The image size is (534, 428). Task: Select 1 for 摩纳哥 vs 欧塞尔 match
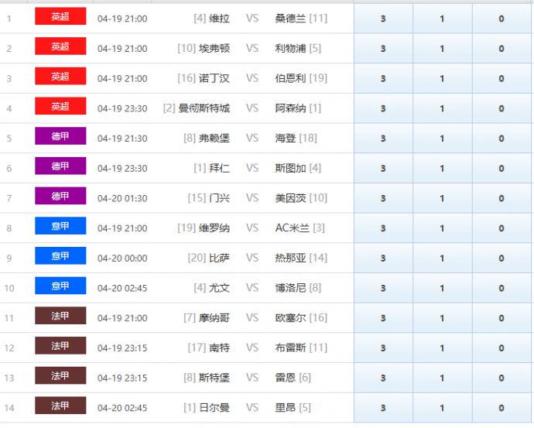(442, 318)
